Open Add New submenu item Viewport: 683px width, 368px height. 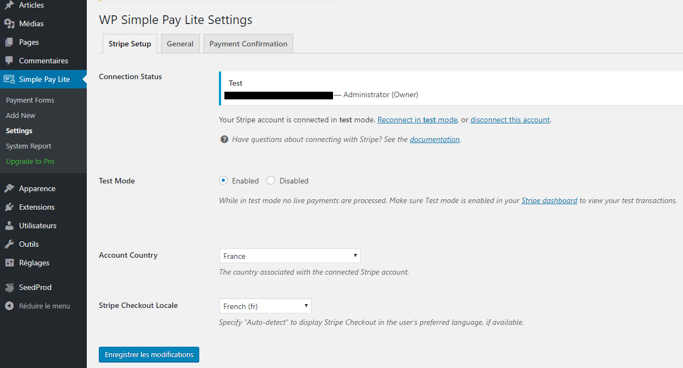(x=21, y=115)
